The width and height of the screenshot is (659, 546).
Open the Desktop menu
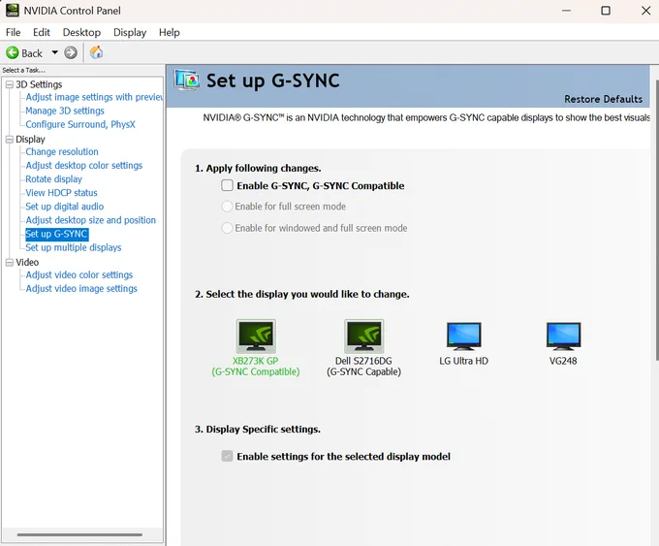(x=81, y=32)
